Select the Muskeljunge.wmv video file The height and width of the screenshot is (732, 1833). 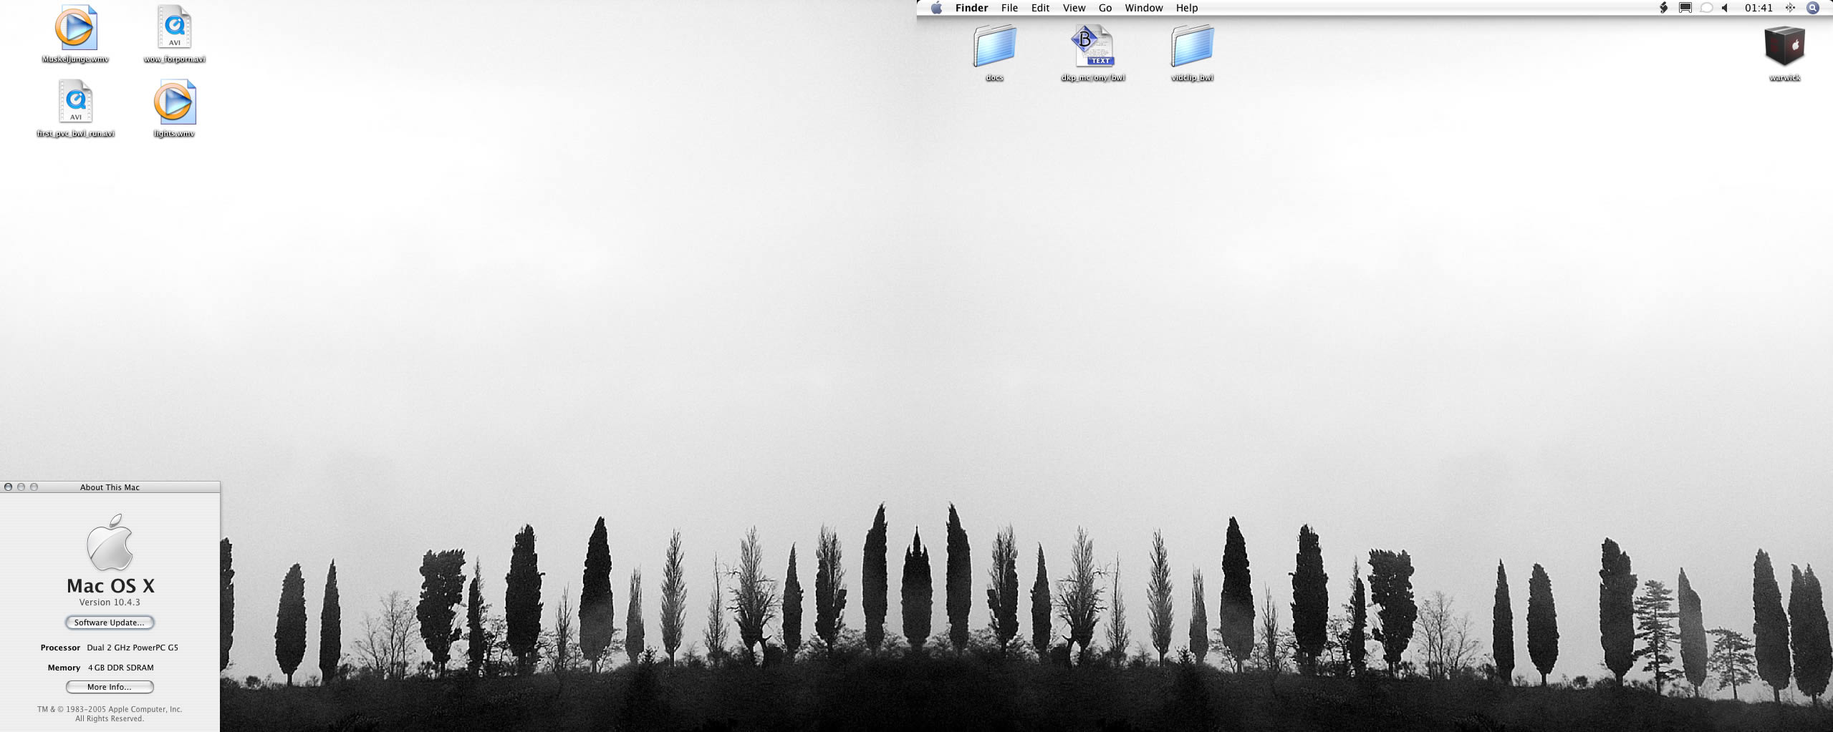76,29
